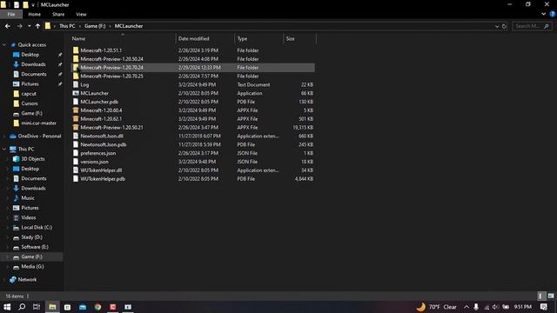Screen dimensions: 557x313
Task: Select the WUTokenHelper.pdb file name
Action: [x=103, y=179]
